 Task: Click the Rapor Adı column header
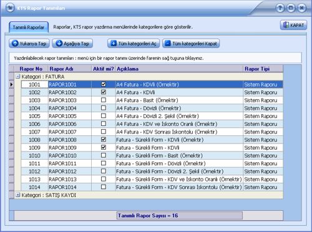[70, 69]
